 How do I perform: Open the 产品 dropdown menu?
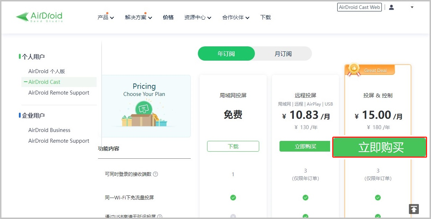pyautogui.click(x=106, y=17)
